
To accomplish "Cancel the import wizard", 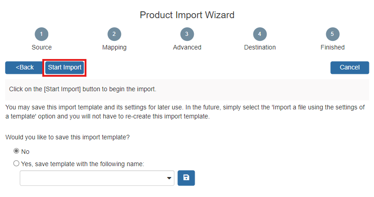I will [349, 68].
